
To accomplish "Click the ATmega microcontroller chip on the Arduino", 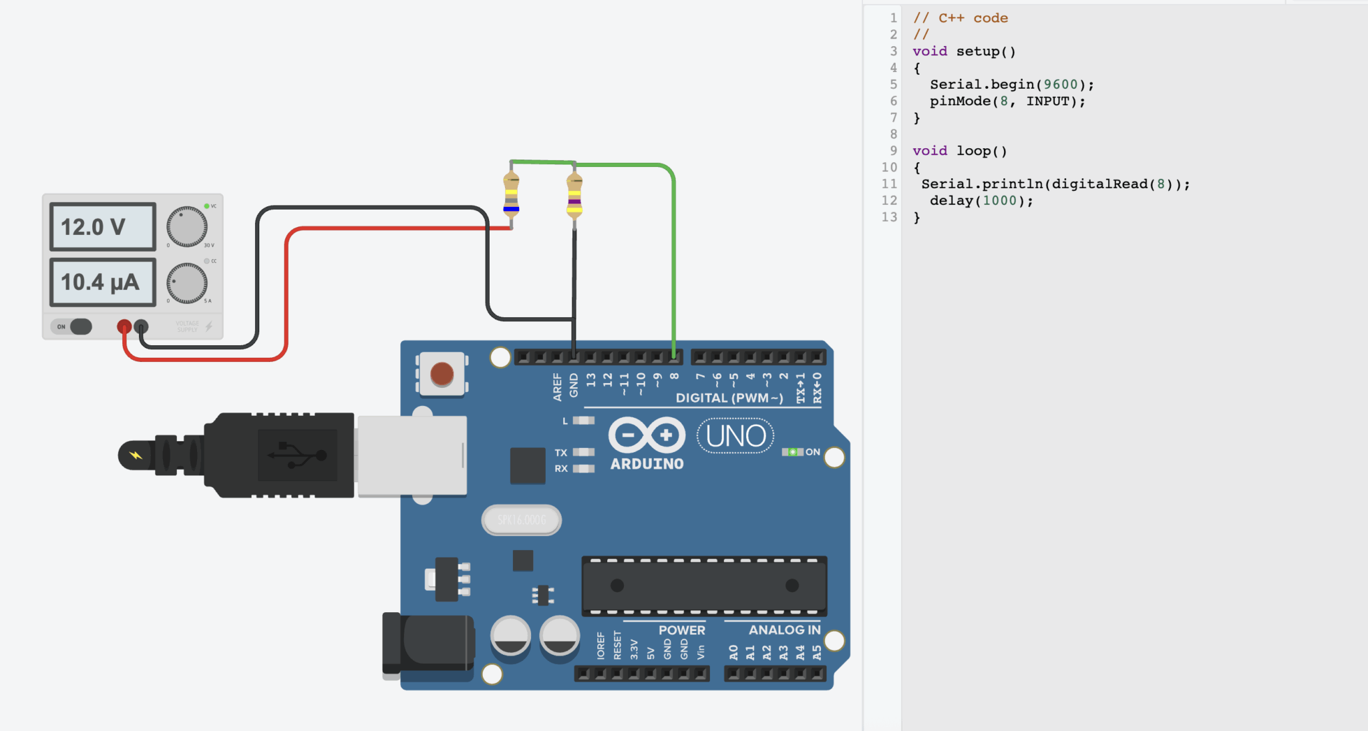I will [x=705, y=586].
